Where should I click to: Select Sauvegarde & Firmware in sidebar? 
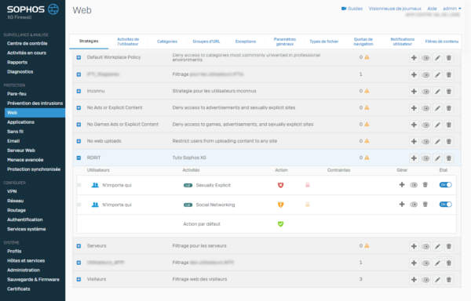coord(33,279)
